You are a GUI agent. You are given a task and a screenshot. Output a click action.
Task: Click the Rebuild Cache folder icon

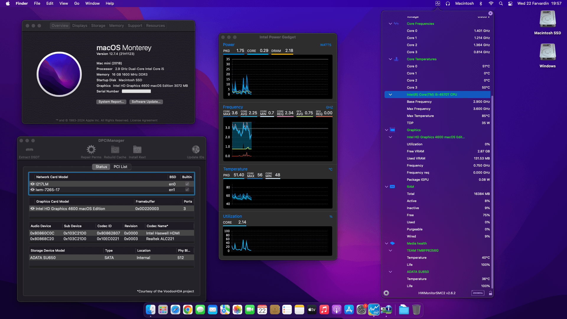coord(115,149)
